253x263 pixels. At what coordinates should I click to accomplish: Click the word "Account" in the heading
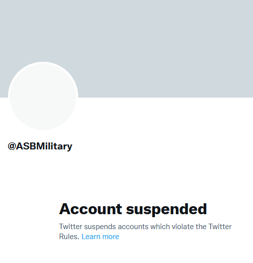point(91,209)
